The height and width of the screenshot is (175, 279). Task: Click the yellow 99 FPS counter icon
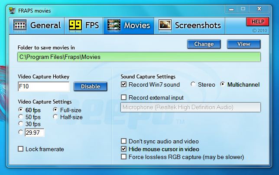[75, 25]
